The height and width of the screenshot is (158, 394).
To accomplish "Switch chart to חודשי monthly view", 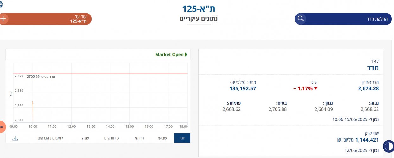I will (x=140, y=138).
